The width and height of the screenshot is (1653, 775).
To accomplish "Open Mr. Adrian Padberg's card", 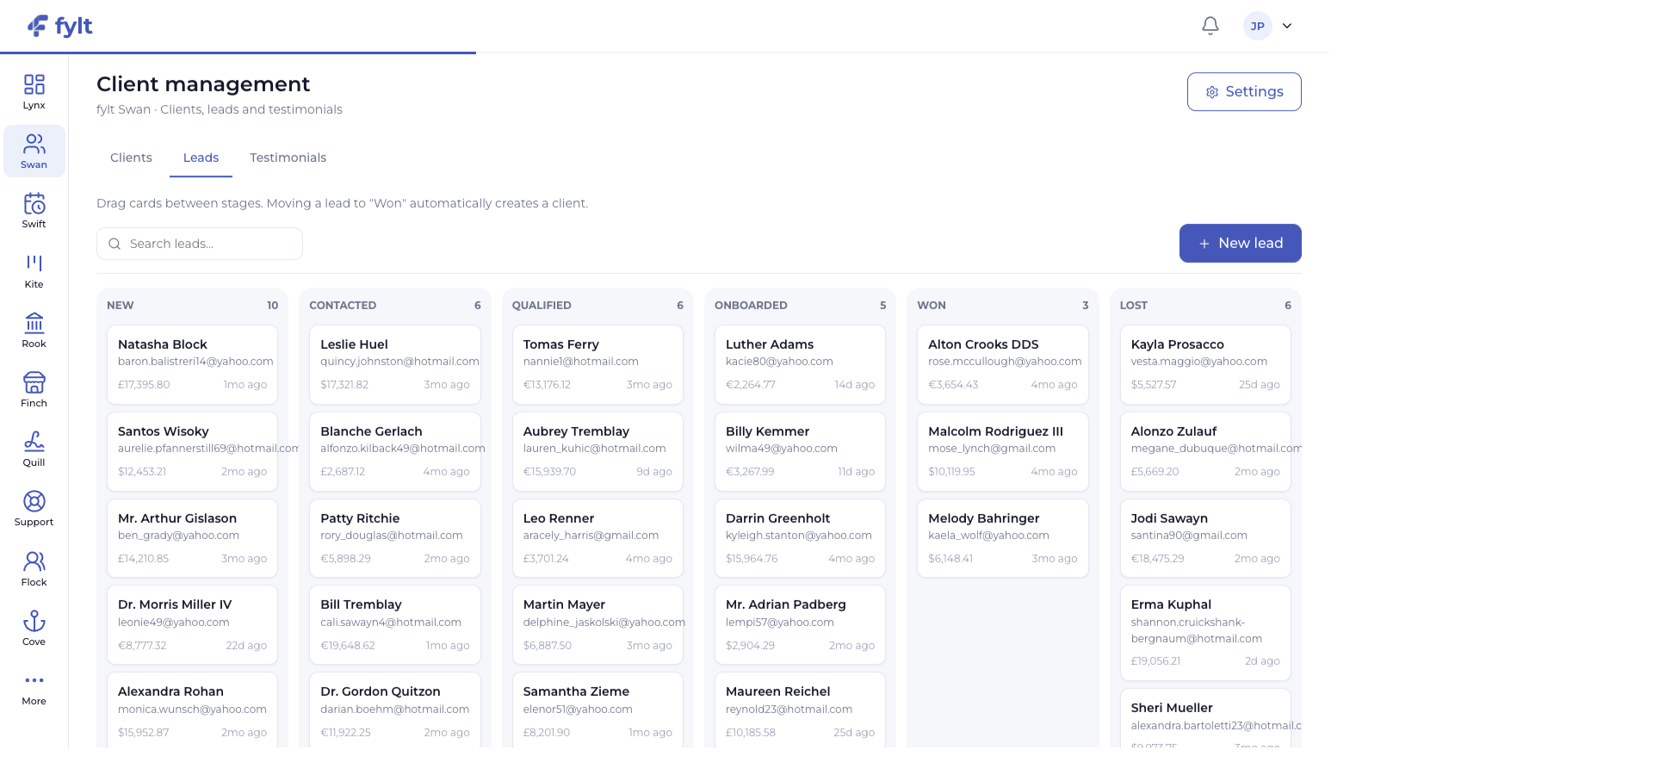I will [x=800, y=624].
